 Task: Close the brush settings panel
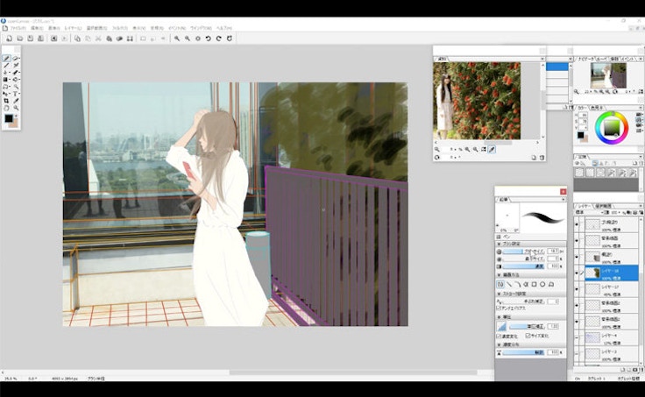[x=563, y=190]
